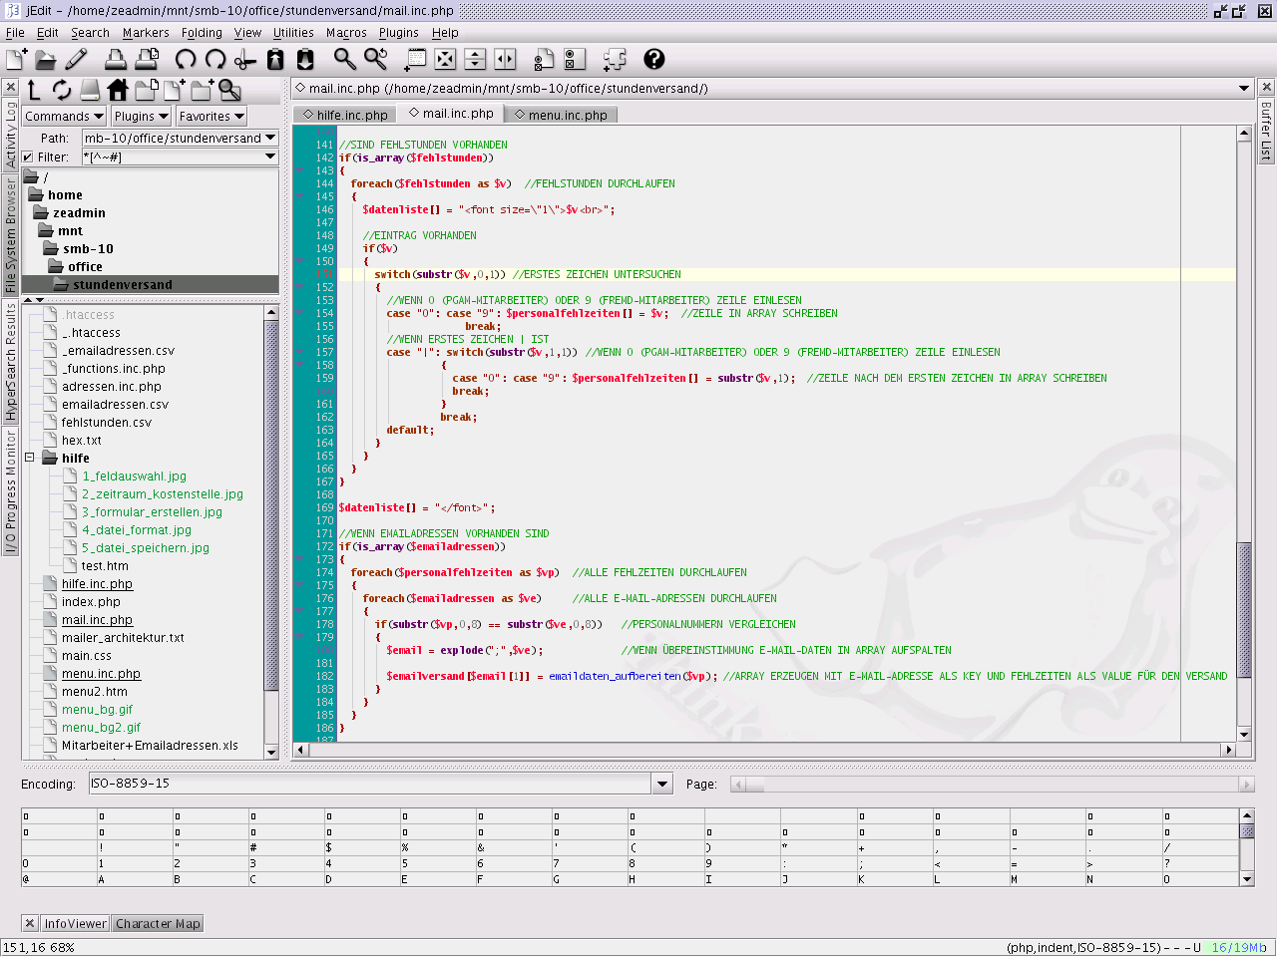Click the Paste clipboard icon
Image resolution: width=1277 pixels, height=957 pixels.
coord(305,60)
